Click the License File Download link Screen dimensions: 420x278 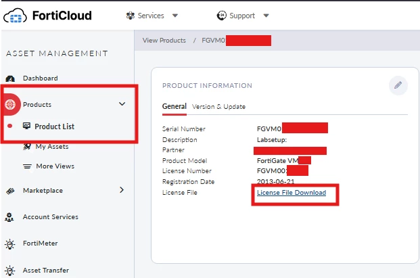[291, 193]
